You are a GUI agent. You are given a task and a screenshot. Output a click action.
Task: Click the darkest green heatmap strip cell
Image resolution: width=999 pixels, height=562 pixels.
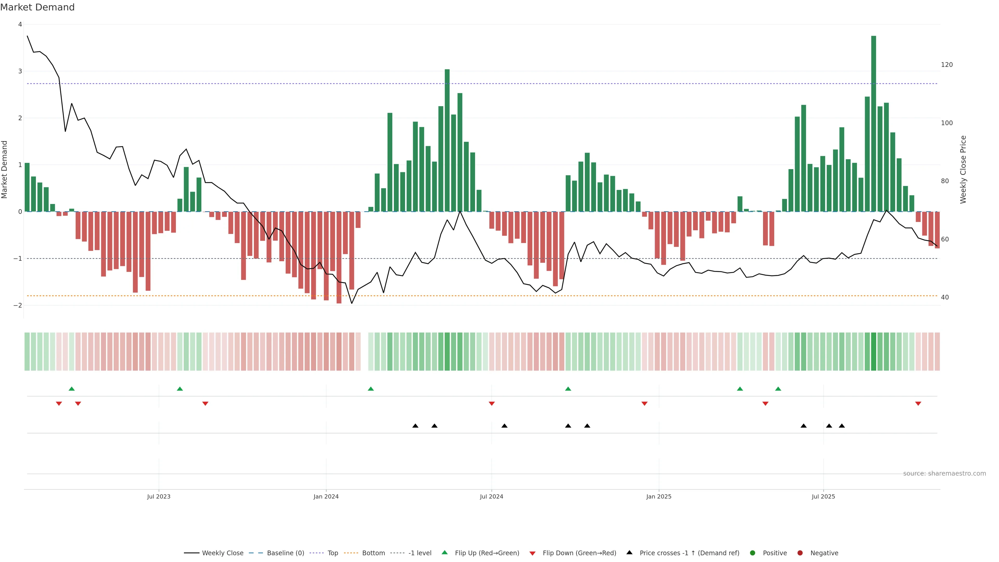click(x=873, y=352)
